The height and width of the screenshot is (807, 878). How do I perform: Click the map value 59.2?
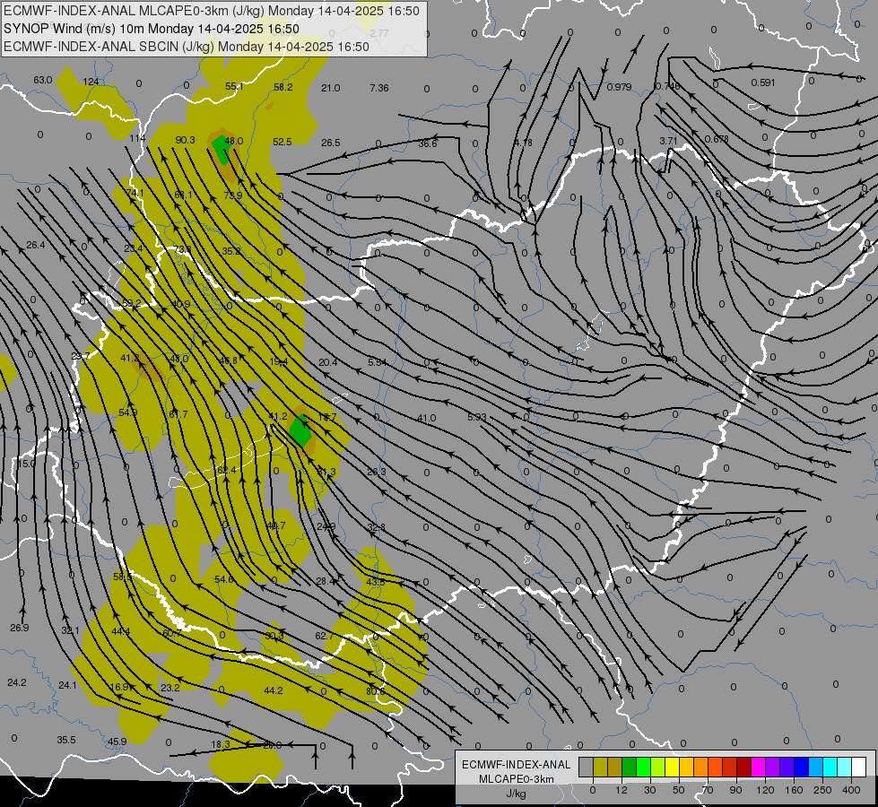coord(132,304)
